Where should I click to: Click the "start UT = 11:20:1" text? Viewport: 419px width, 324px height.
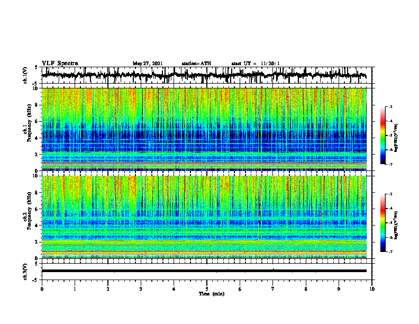pos(256,64)
